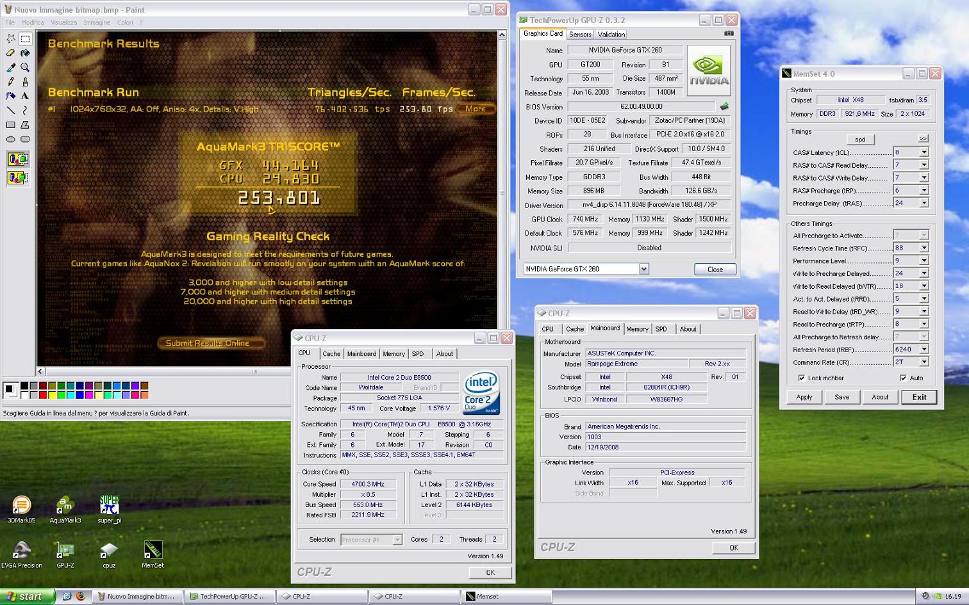The image size is (969, 605).
Task: Pick the bright red color swatch in Paint
Action: [43, 395]
